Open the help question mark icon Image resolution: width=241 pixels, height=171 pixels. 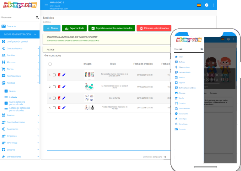coord(206,5)
